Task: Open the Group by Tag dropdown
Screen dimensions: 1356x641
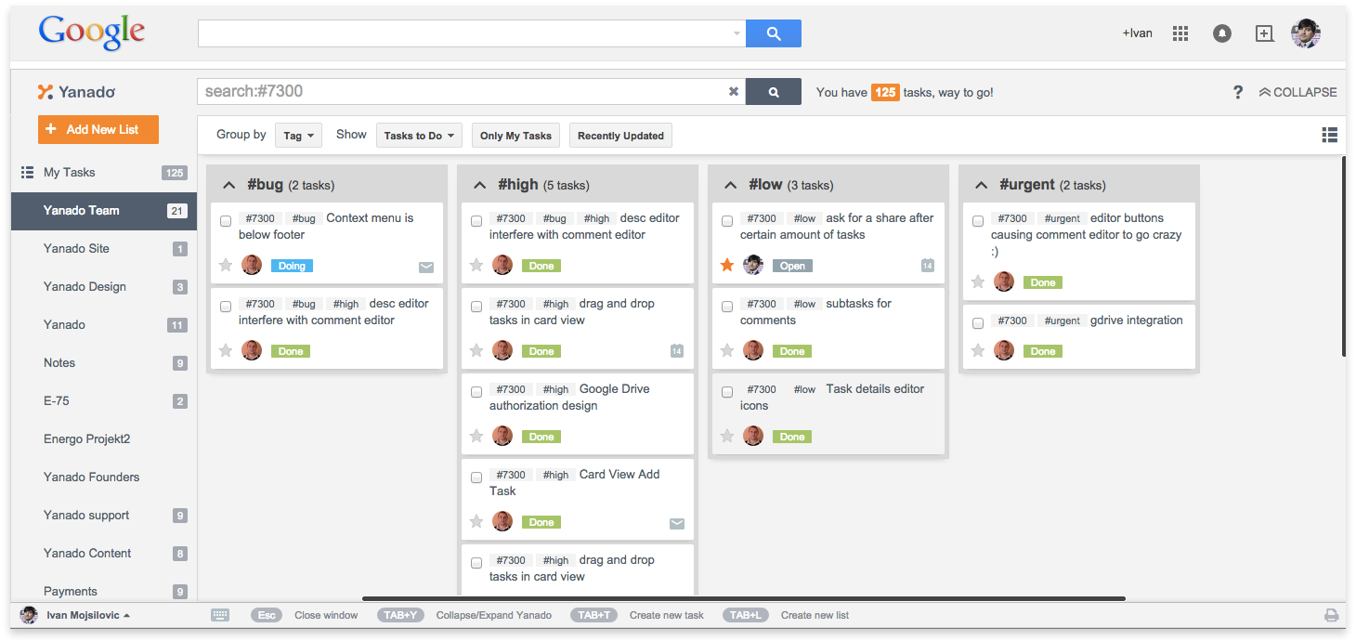Action: pos(298,136)
